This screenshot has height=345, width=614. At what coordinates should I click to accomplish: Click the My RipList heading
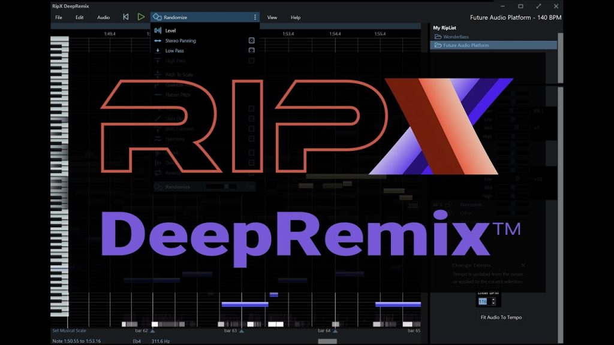point(444,28)
